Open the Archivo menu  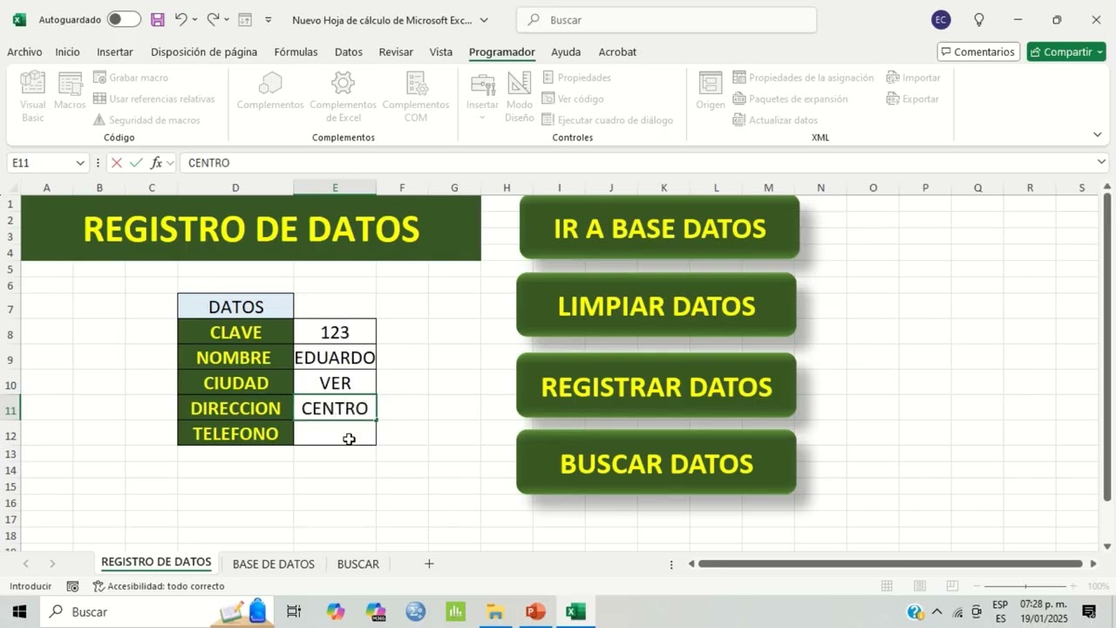pyautogui.click(x=24, y=52)
